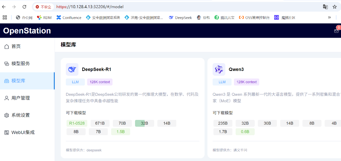341x161 pixels.
Task: Open the browser translate page icon
Action: (x=326, y=7)
